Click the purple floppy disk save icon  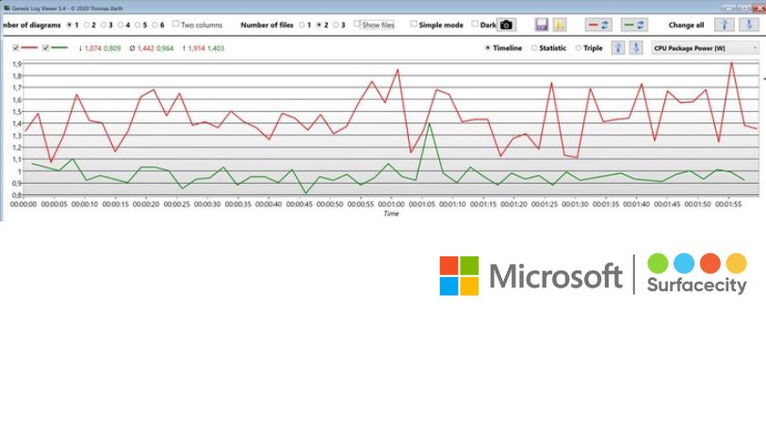coord(542,25)
